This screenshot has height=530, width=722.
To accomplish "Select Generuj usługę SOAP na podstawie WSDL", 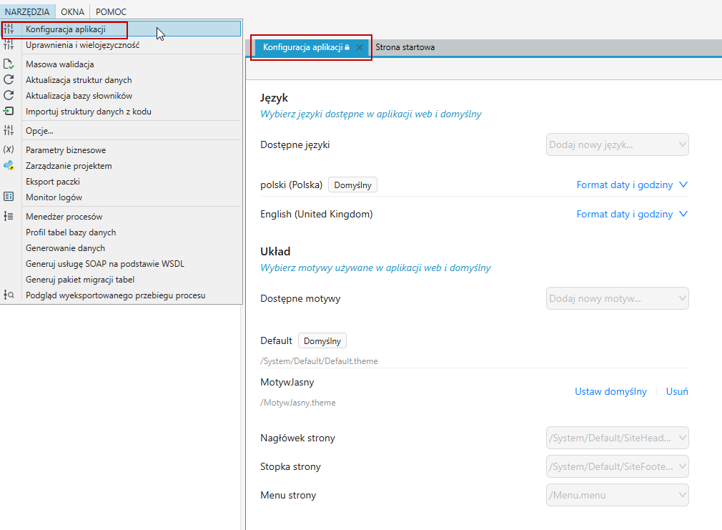I will coord(105,264).
